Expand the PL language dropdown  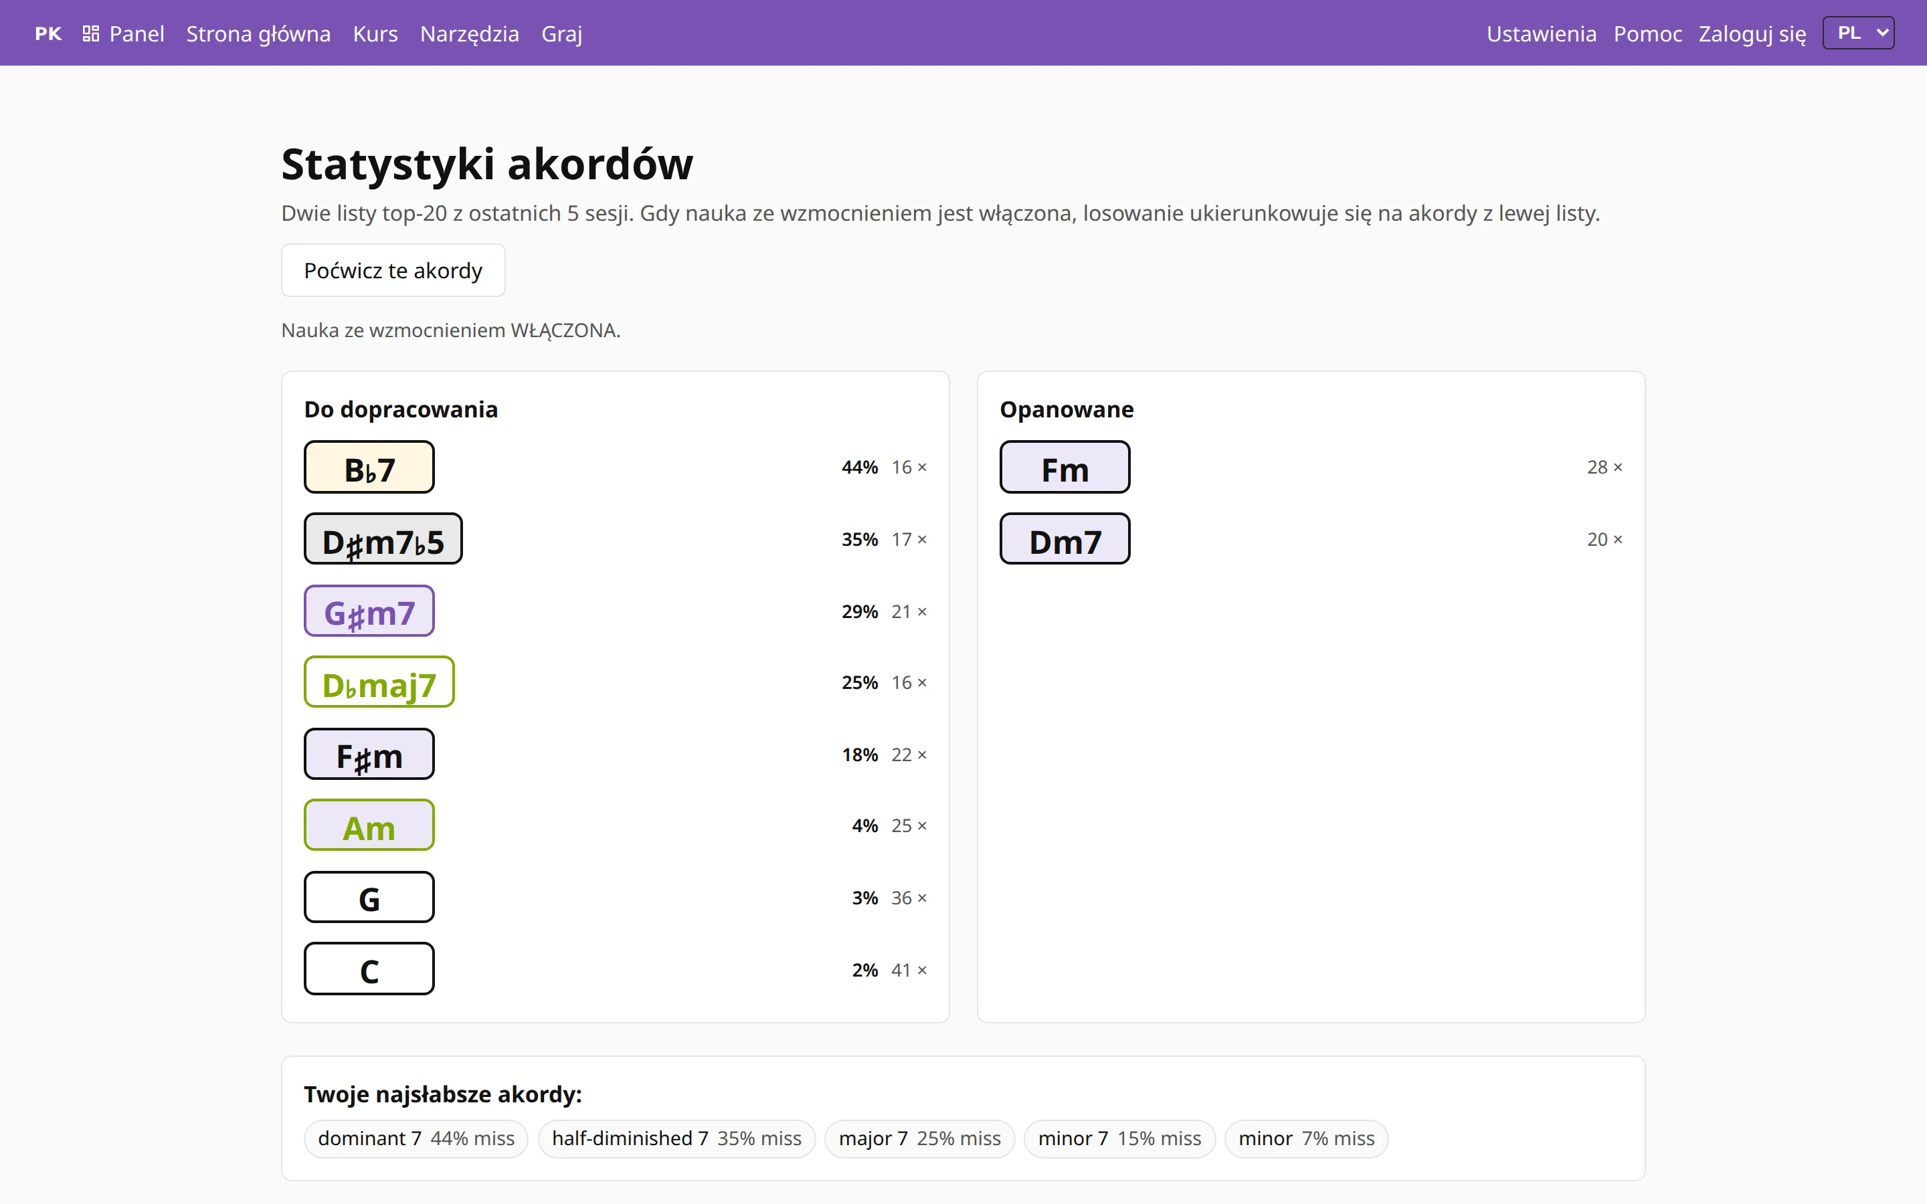tap(1859, 33)
